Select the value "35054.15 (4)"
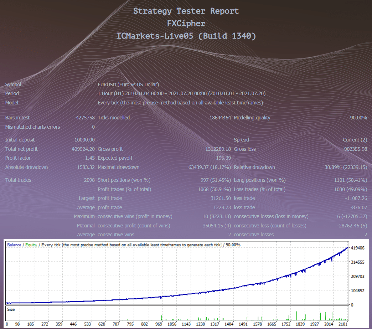This screenshot has height=329, width=372. point(217,226)
